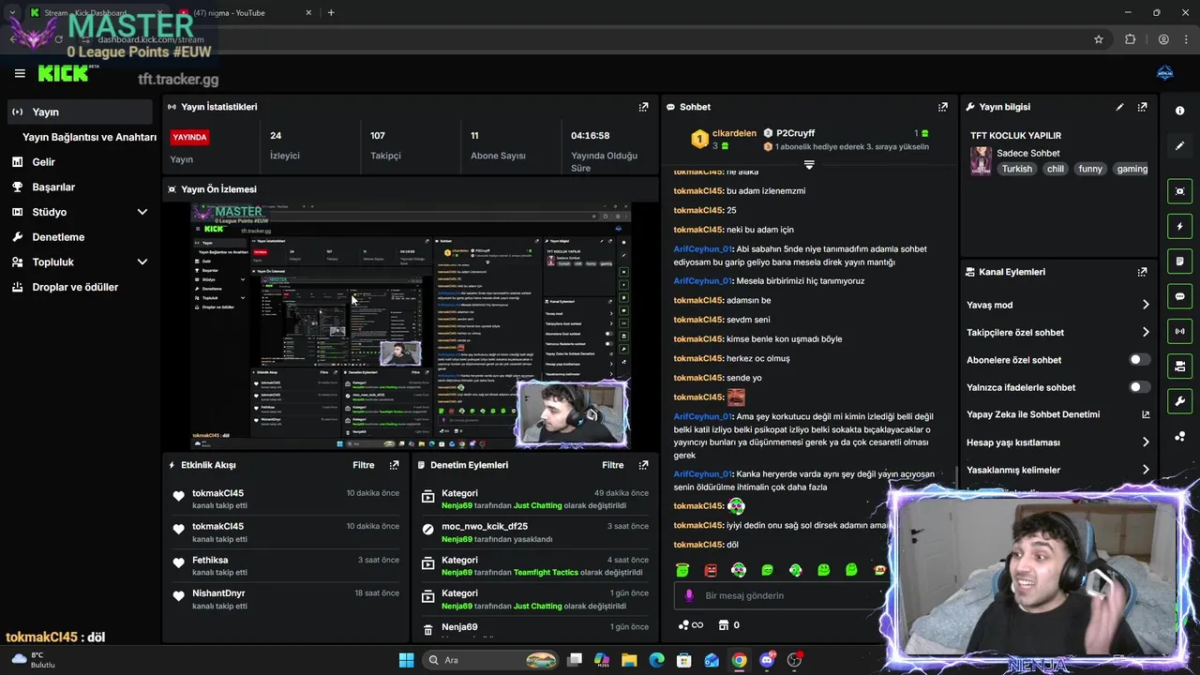
Task: Click Just Chatting category link at 49 dakika
Action: pos(537,505)
